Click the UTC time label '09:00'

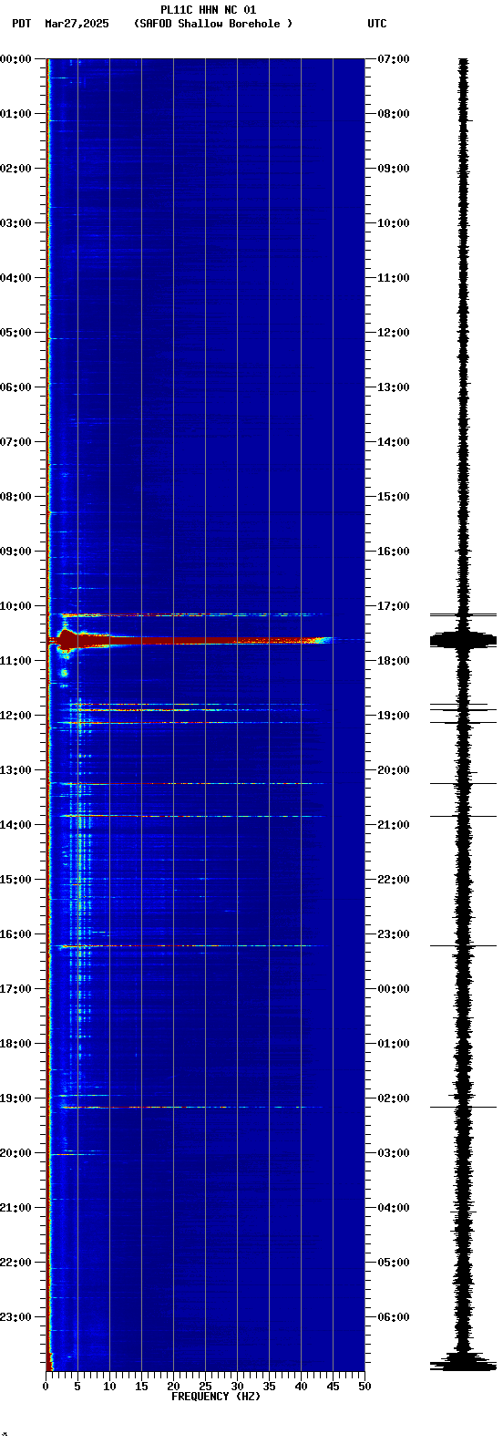pos(394,169)
